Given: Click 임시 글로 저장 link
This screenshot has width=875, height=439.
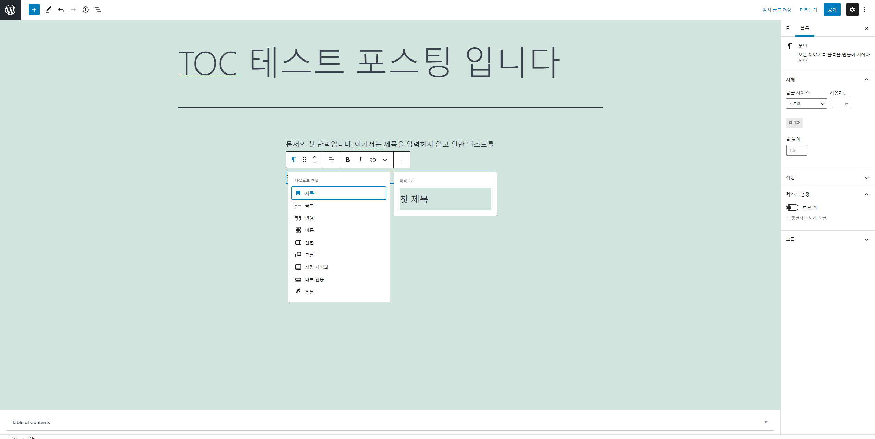Looking at the screenshot, I should 777,10.
